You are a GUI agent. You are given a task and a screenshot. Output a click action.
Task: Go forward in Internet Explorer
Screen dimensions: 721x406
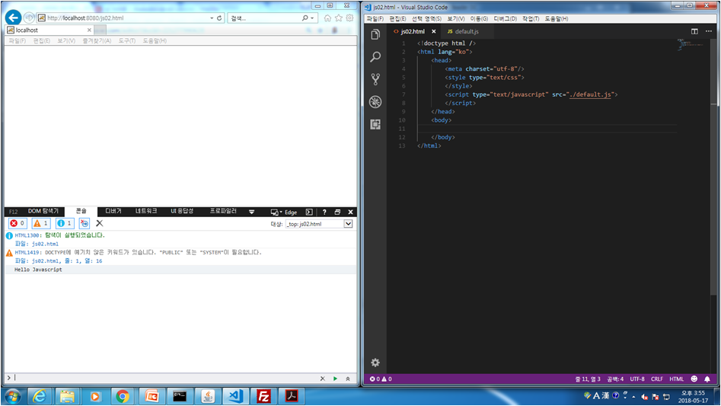[x=29, y=18]
